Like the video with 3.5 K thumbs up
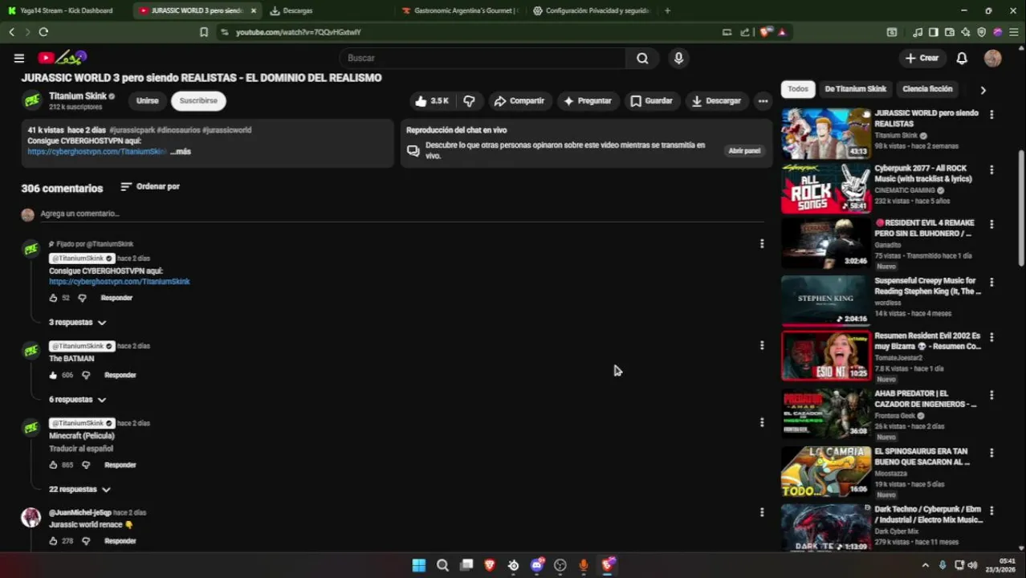Image resolution: width=1026 pixels, height=578 pixels. coord(432,101)
